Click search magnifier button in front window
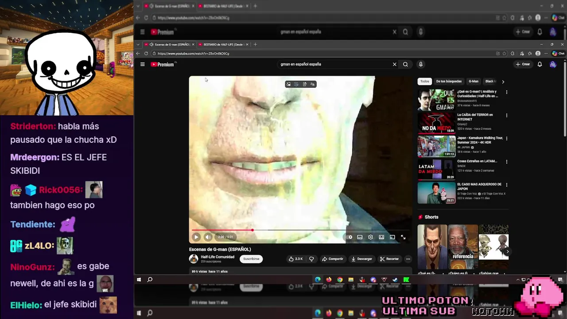The width and height of the screenshot is (567, 319). point(405,64)
